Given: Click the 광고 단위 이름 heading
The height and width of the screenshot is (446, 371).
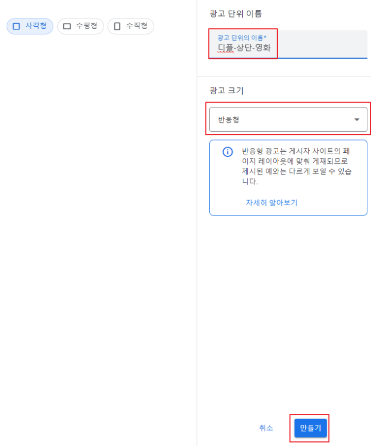Looking at the screenshot, I should tap(235, 14).
